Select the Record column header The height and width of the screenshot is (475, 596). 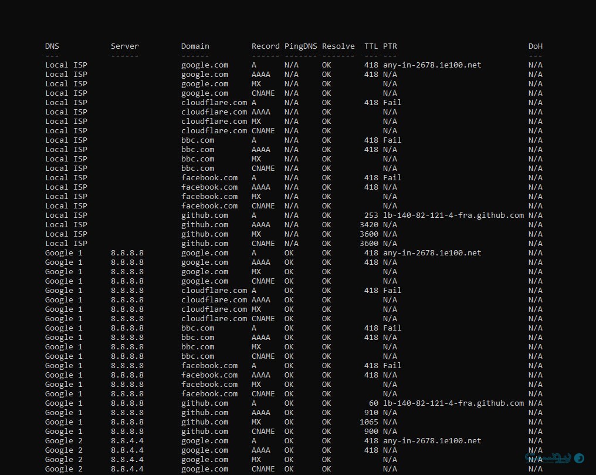[265, 46]
